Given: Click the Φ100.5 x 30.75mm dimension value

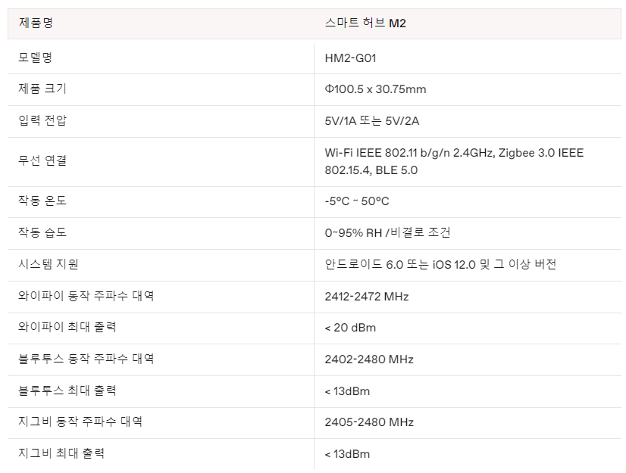Looking at the screenshot, I should (x=375, y=89).
